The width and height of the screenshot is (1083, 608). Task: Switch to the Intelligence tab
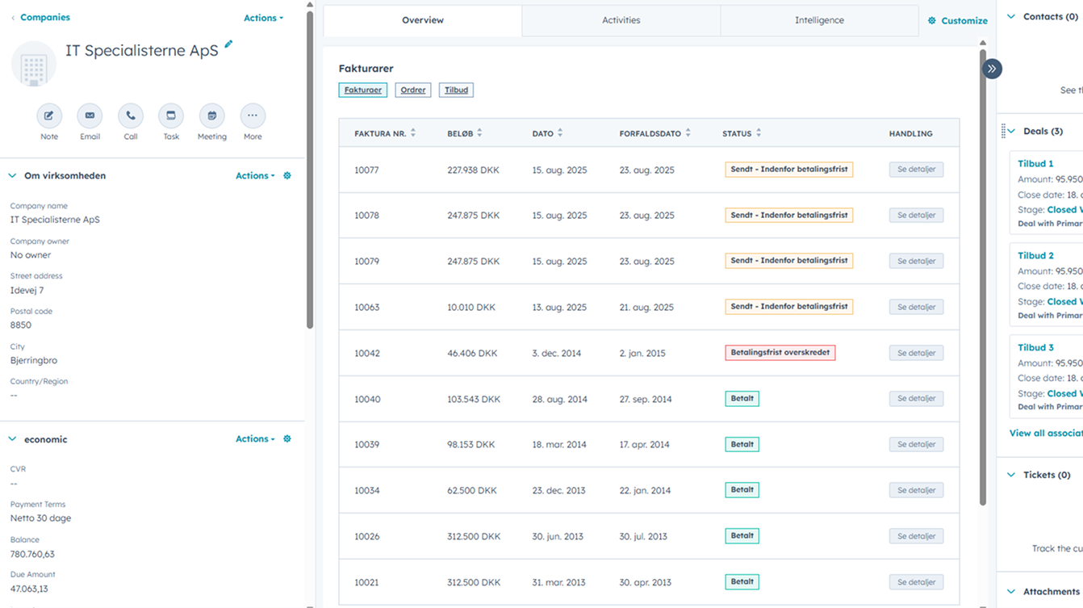click(x=819, y=21)
